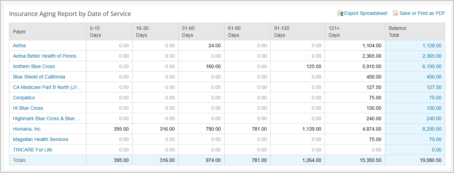Select Anthem 121+ value 5,910.00
Screen dimensions: 454x173
372,66
